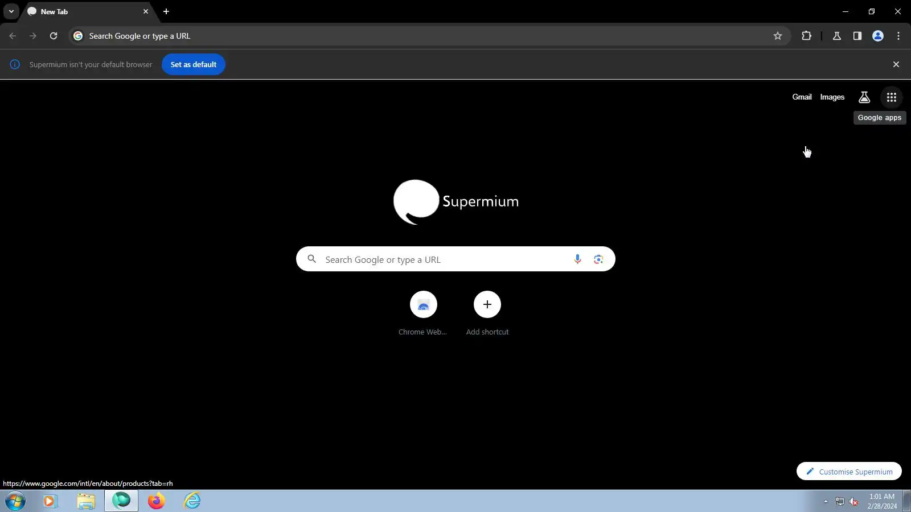Bookmark this tab with the star icon

778,36
